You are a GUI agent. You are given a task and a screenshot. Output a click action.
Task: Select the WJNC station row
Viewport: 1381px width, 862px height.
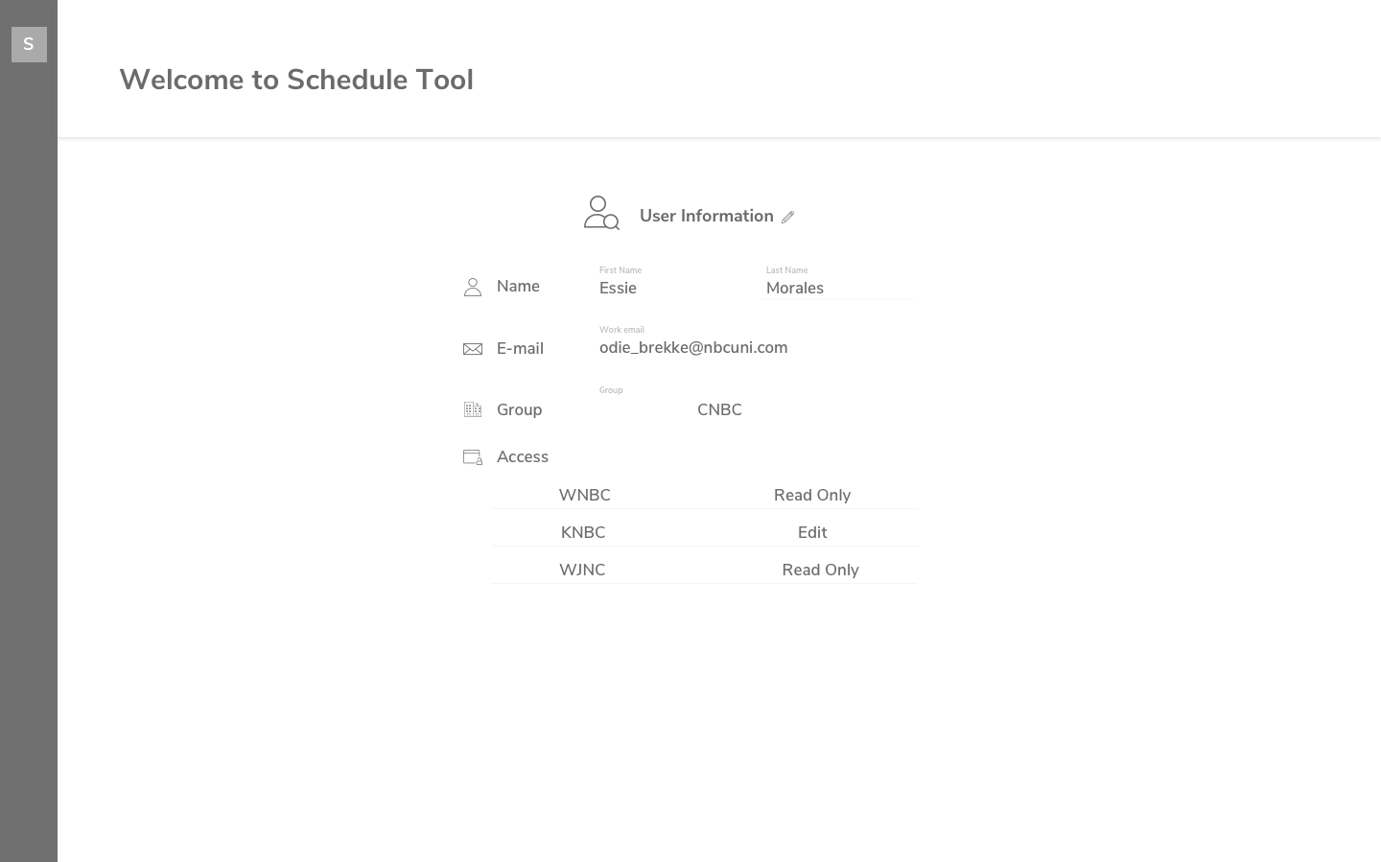point(582,570)
